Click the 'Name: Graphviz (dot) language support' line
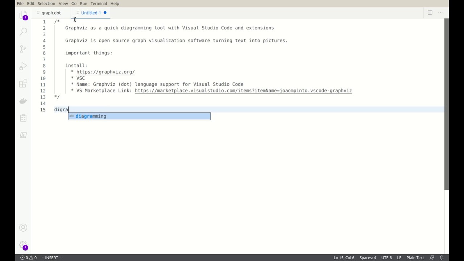This screenshot has width=464, height=261. click(x=157, y=84)
